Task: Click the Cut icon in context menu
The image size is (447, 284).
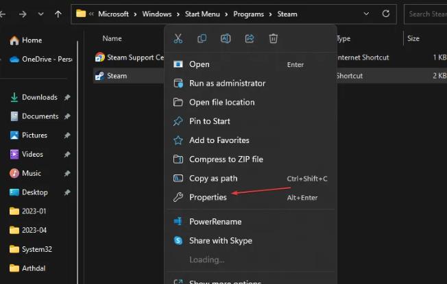Action: point(178,38)
